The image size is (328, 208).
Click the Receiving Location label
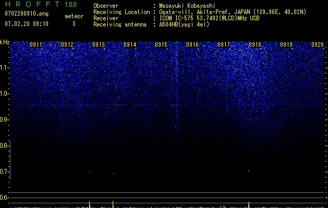(122, 12)
